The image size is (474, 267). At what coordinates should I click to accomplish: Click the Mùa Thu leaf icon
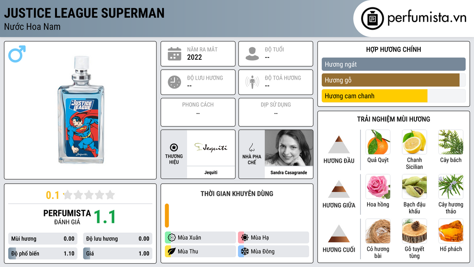tap(172, 251)
